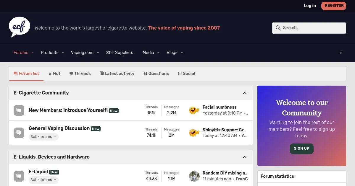Open the Products nav item
The width and height of the screenshot is (355, 186).
[49, 53]
